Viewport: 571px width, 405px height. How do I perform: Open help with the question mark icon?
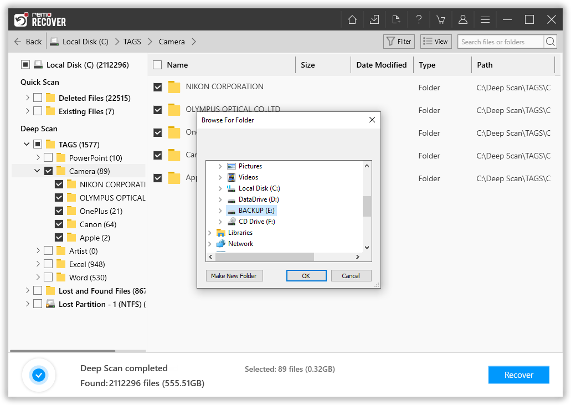click(419, 19)
